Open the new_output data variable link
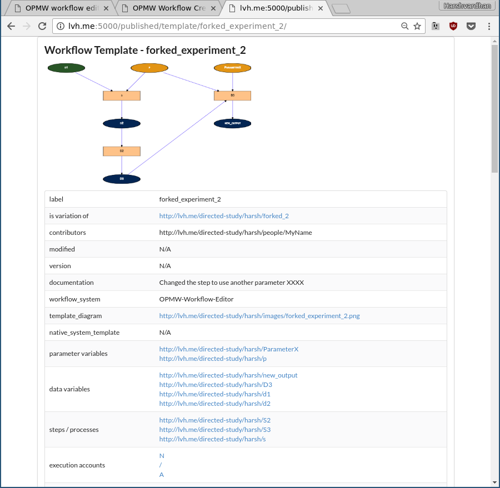The width and height of the screenshot is (500, 488). pyautogui.click(x=228, y=375)
